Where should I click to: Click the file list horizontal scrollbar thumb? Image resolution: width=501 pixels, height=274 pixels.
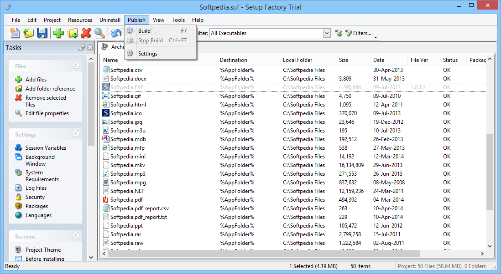click(264, 254)
